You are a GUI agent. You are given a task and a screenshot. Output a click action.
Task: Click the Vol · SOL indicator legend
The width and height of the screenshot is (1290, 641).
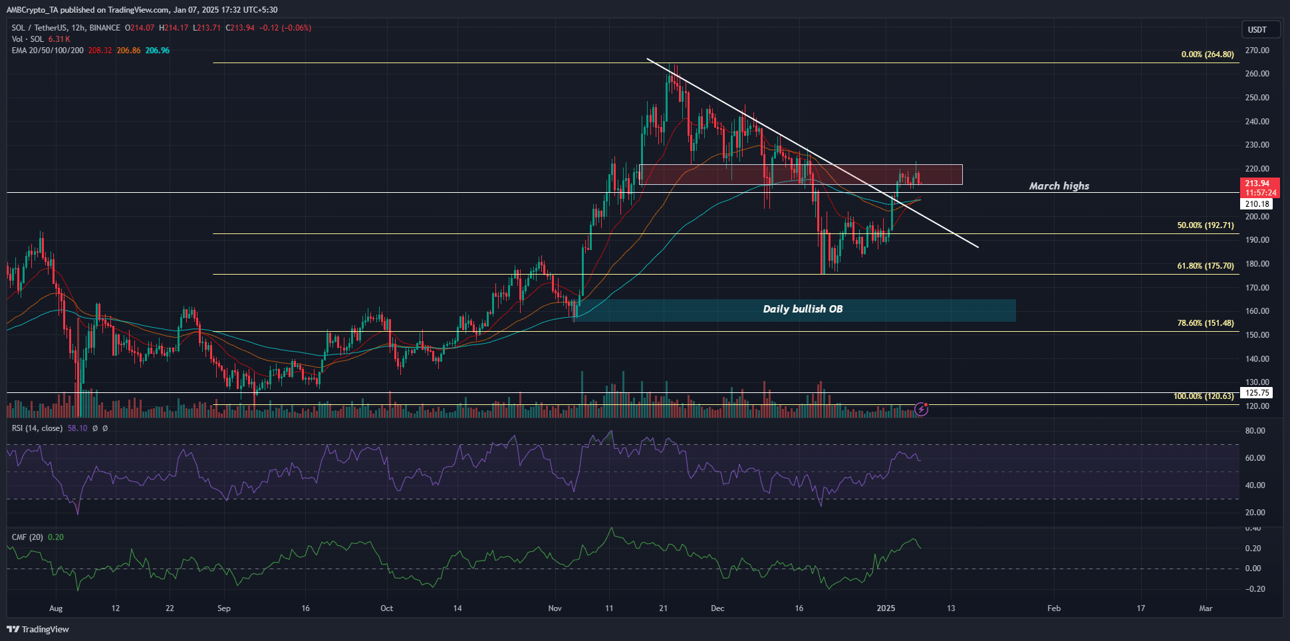[27, 39]
